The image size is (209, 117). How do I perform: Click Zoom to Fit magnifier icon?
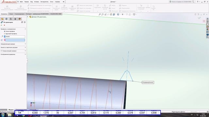100,14
